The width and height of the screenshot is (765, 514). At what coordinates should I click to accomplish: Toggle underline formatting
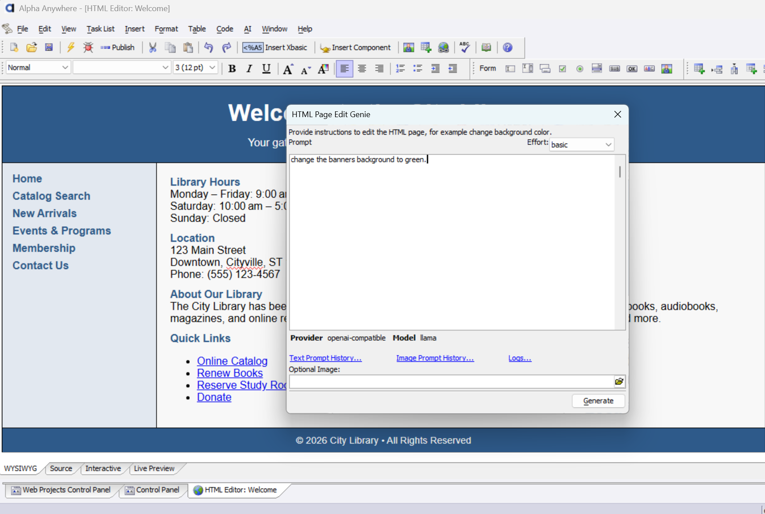pyautogui.click(x=266, y=69)
